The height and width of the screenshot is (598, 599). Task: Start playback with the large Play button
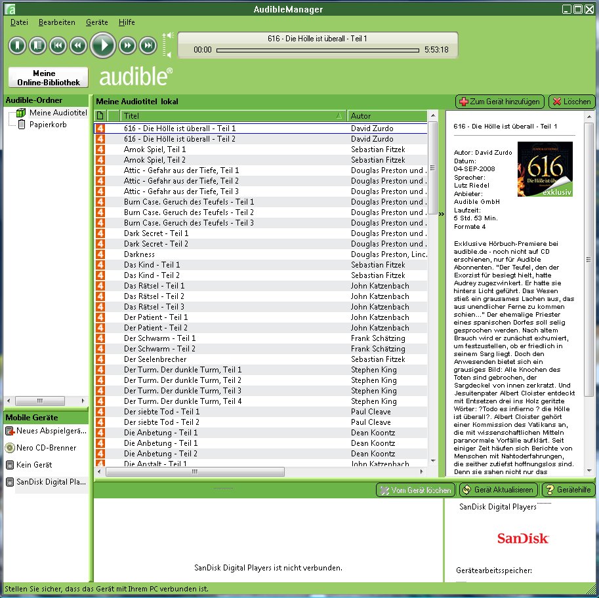point(103,45)
